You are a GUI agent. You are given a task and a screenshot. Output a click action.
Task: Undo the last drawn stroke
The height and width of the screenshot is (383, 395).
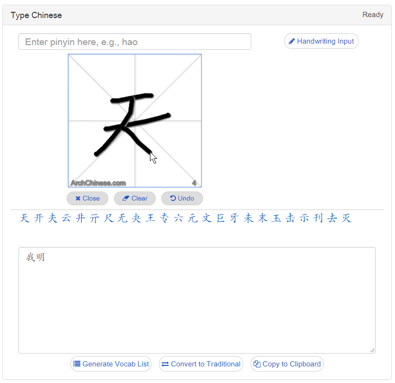(182, 198)
